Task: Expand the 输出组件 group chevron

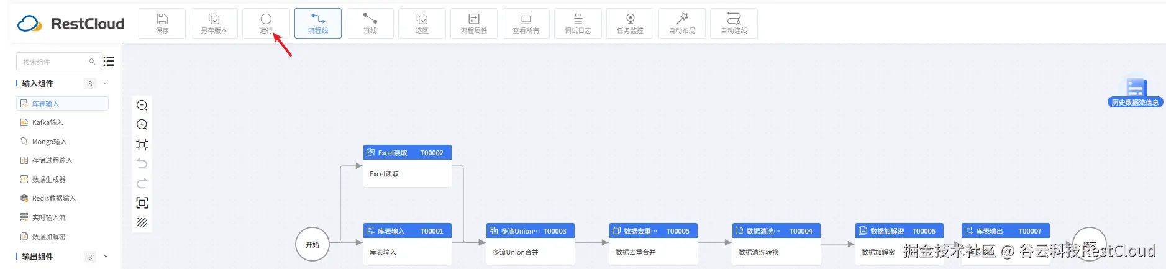Action: (106, 256)
